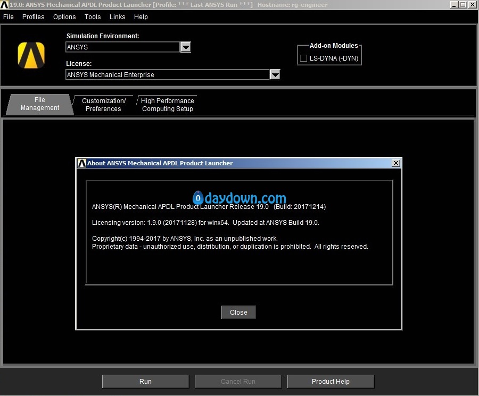Screen dimensions: 479x396
Task: Click the Simulation Environment ANSYS field
Action: pos(122,47)
